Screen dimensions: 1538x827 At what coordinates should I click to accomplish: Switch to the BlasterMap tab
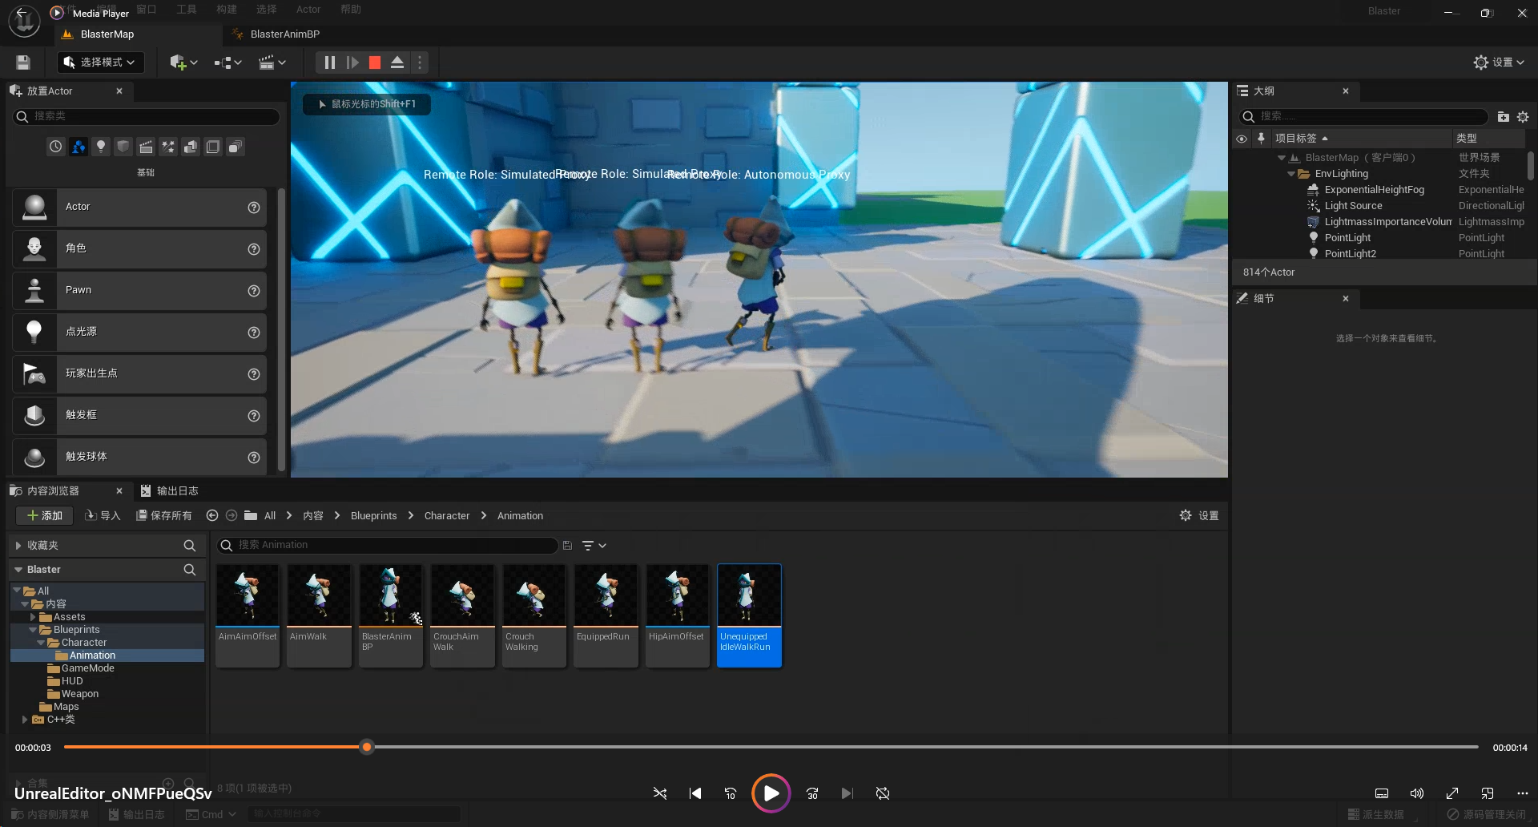(107, 34)
